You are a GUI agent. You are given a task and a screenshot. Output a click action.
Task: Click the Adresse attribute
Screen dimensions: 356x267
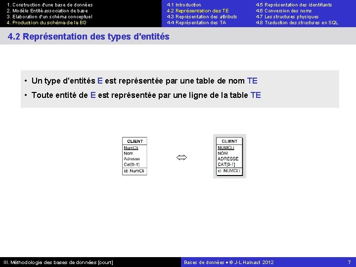click(132, 159)
